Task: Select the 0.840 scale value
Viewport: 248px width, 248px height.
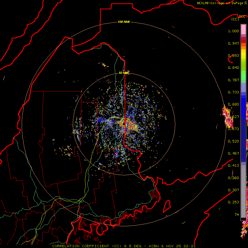Action: [x=233, y=68]
